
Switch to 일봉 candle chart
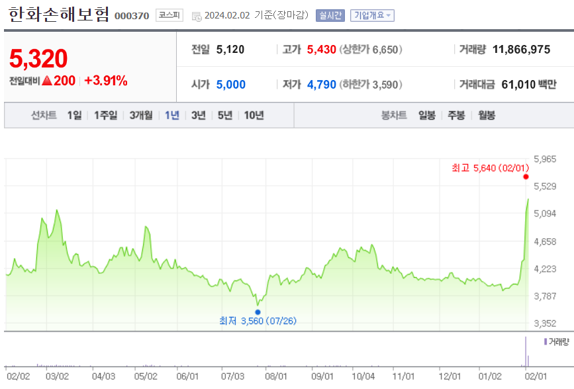pos(427,115)
